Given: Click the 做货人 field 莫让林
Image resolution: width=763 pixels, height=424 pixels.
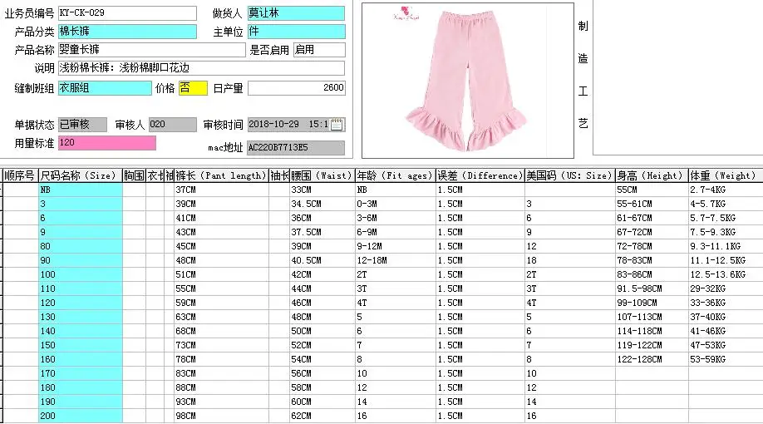Looking at the screenshot, I should pos(297,13).
